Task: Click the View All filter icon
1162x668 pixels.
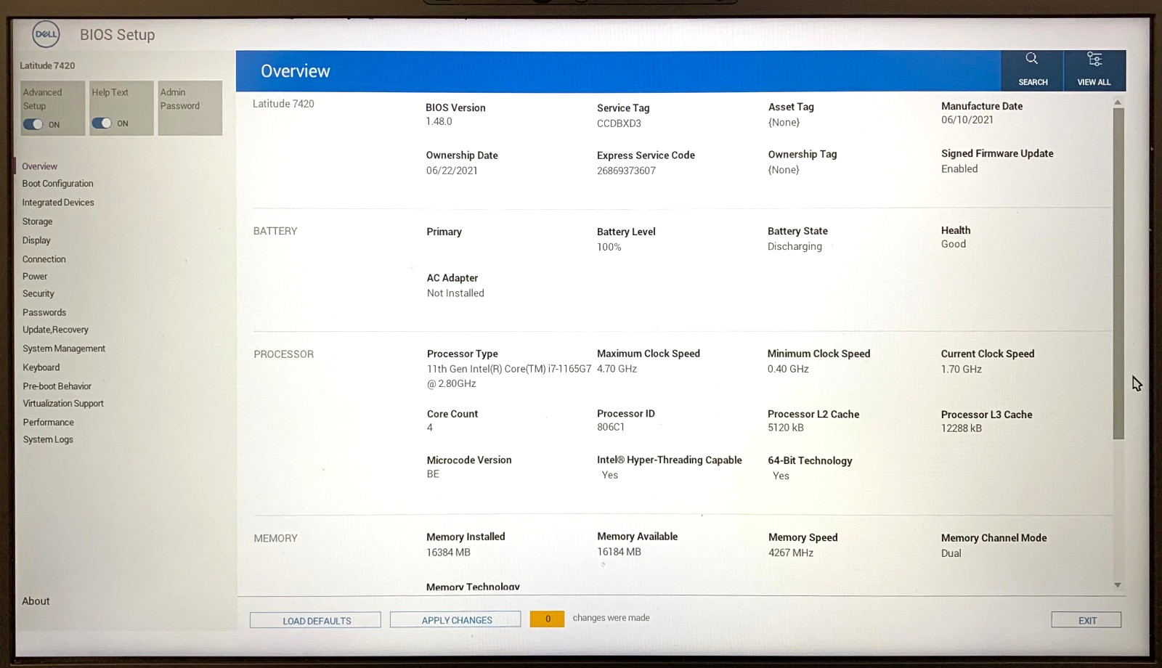Action: (1094, 59)
